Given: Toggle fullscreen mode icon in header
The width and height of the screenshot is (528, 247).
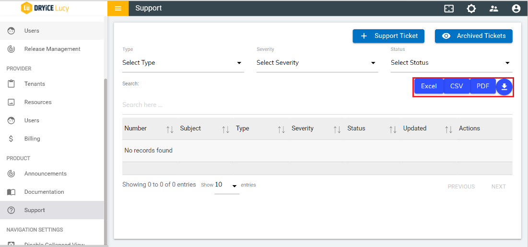Looking at the screenshot, I should tap(449, 8).
